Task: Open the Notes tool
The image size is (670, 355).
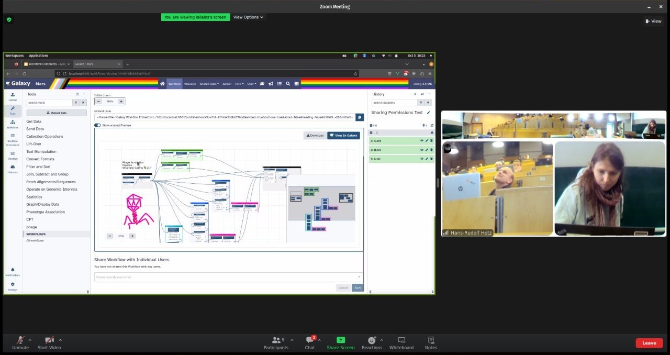Action: tap(431, 340)
